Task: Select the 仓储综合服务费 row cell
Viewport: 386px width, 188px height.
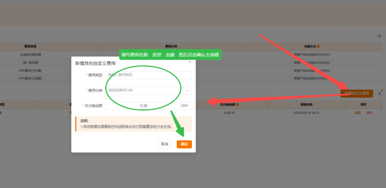Action: coord(30,54)
